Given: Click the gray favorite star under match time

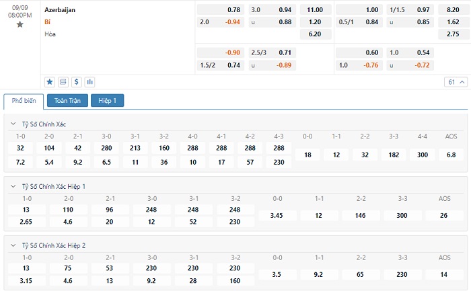Looking at the screenshot, I should [x=20, y=25].
